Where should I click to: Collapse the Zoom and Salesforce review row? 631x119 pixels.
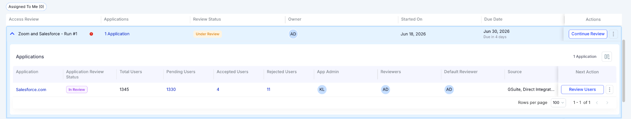12,34
